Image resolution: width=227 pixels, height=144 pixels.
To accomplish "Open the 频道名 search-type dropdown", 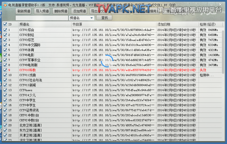I will 82,18.
